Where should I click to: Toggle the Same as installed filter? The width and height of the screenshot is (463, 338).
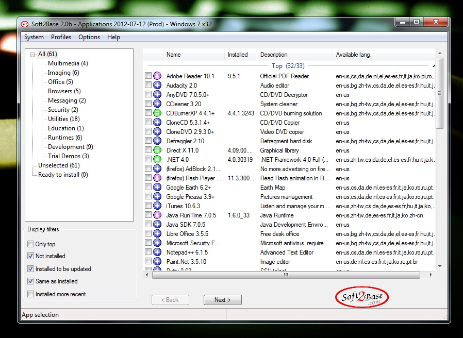[30, 281]
